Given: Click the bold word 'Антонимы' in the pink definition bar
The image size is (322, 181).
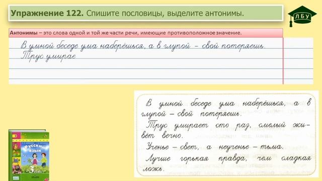Looking at the screenshot, I should (24, 33).
